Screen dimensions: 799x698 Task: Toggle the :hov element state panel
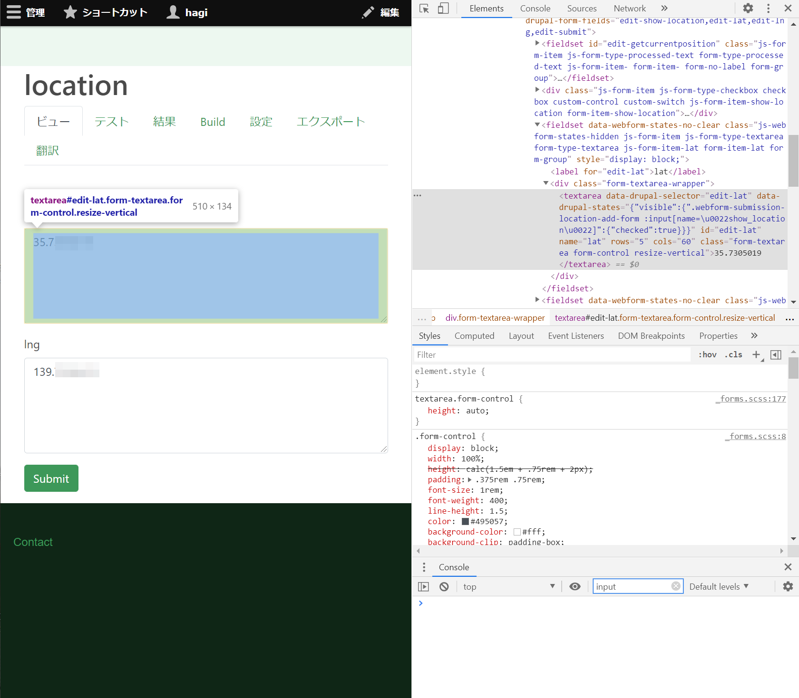[x=707, y=355]
